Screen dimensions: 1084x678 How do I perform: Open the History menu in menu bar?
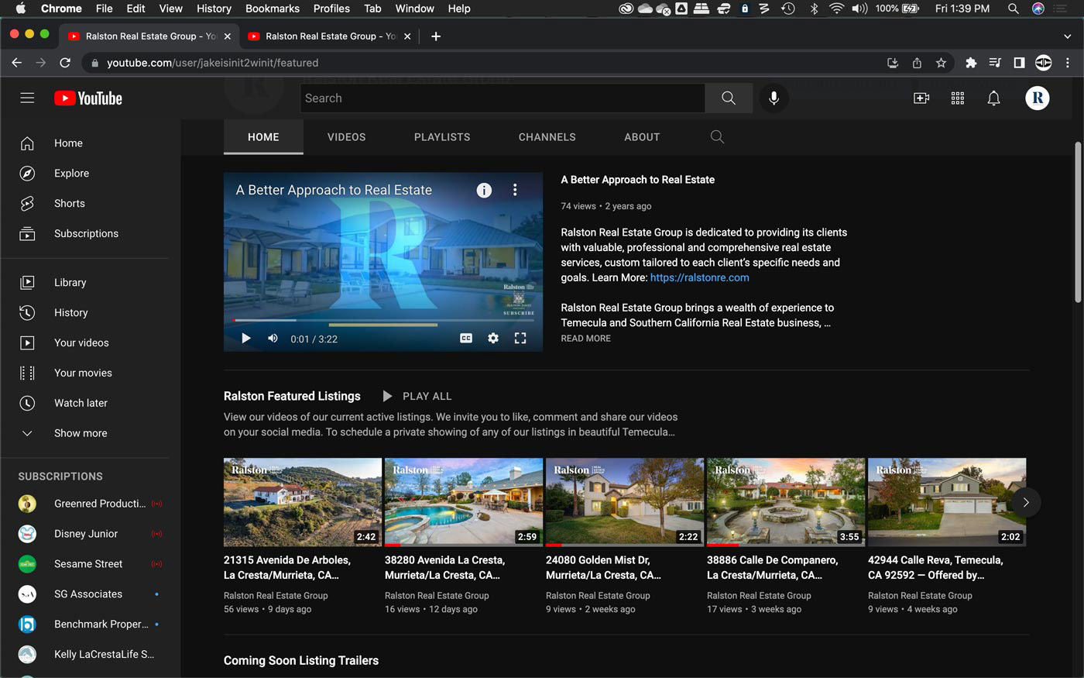click(214, 9)
